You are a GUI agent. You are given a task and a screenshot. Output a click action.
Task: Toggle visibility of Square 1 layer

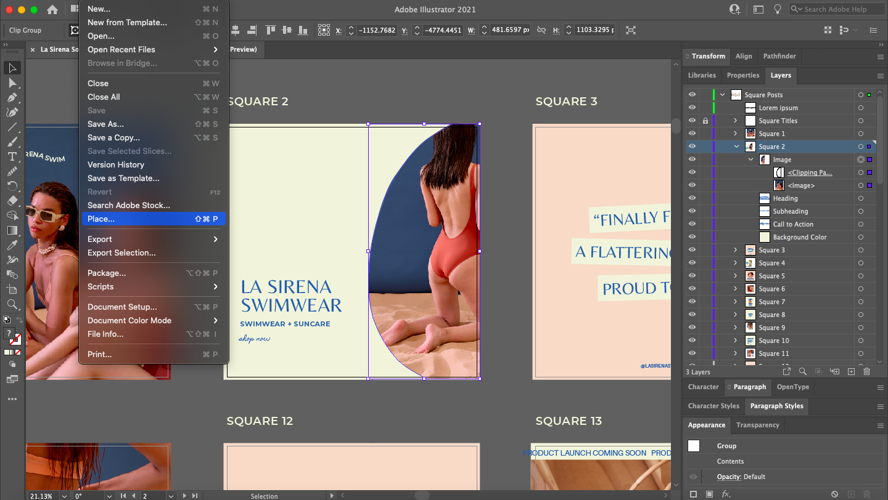coord(692,134)
